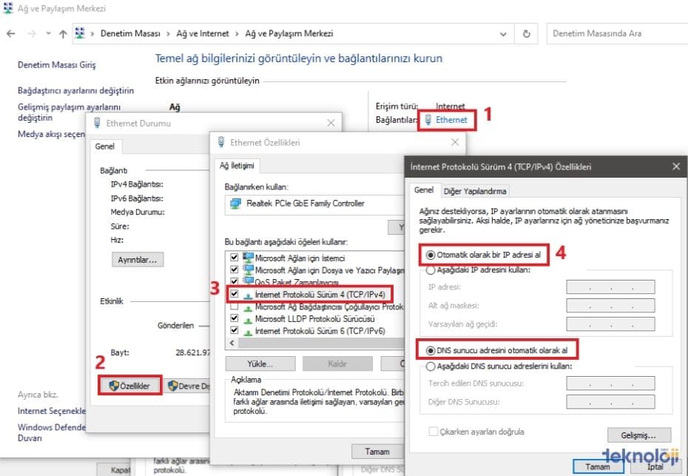688x476 pixels.
Task: Open the Ağ ve Internet breadcrumb
Action: [x=203, y=33]
